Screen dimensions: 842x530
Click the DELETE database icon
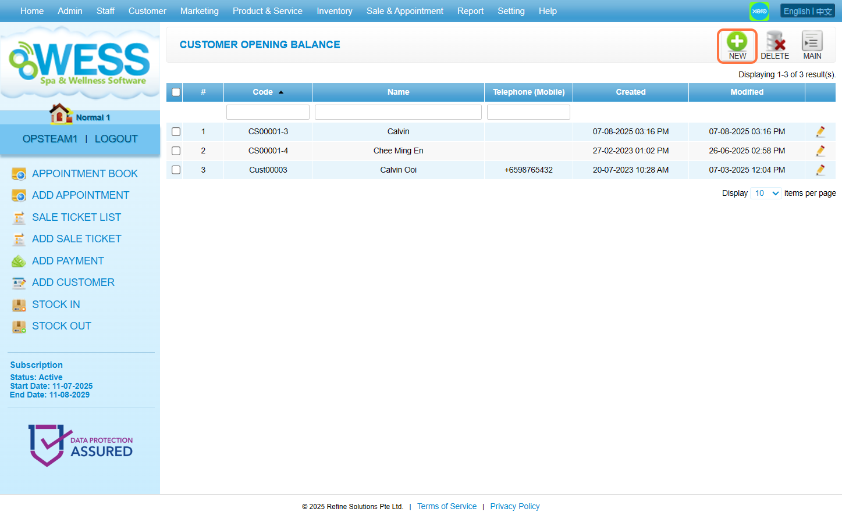pos(775,42)
